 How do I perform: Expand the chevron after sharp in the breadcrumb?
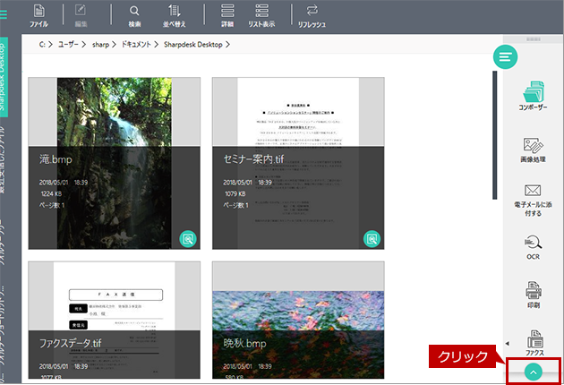coord(114,44)
